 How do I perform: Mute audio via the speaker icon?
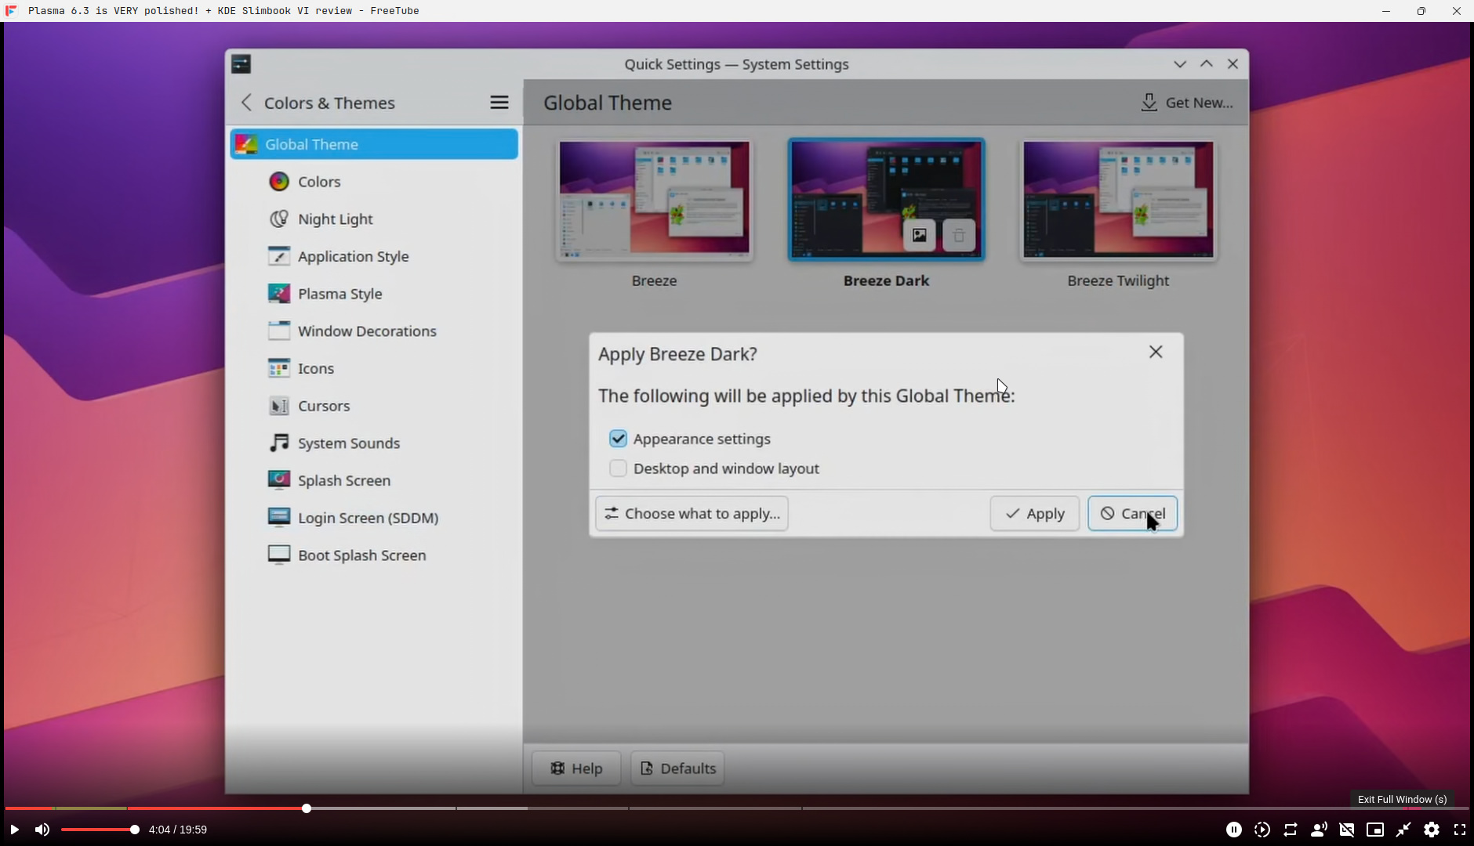[x=42, y=830]
